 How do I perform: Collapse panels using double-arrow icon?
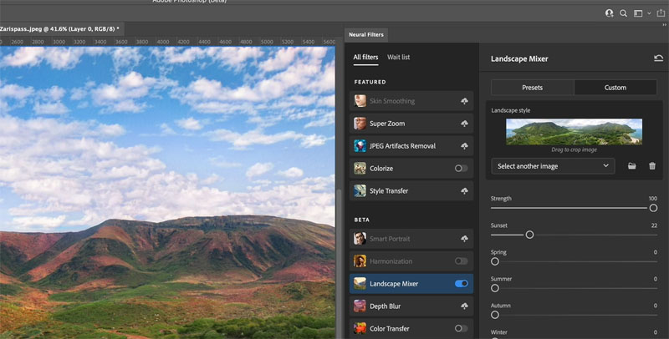click(664, 25)
